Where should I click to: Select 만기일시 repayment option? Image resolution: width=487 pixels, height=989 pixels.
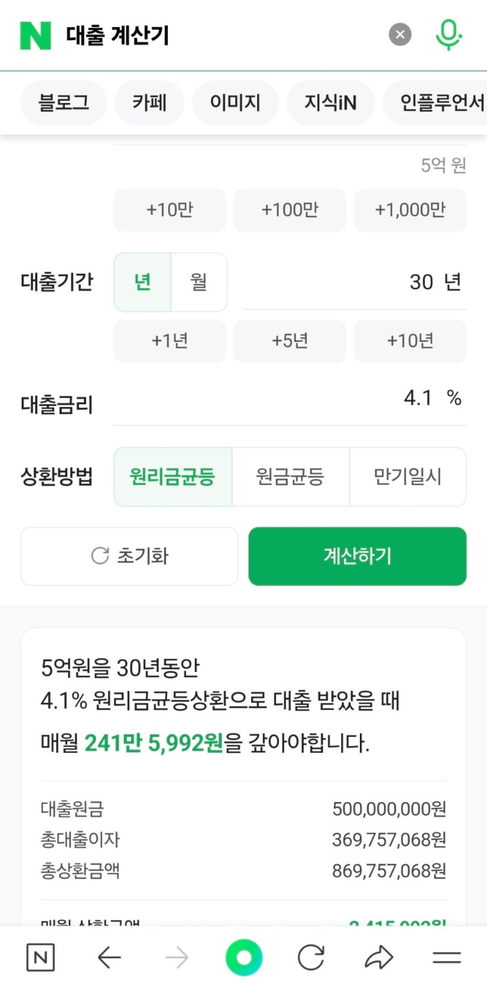[408, 477]
